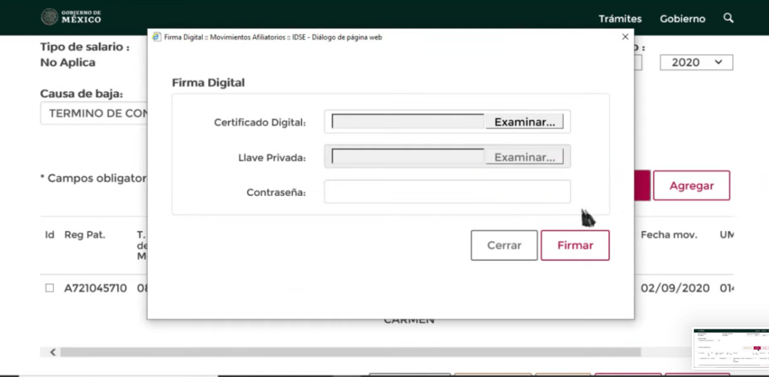The image size is (769, 377).
Task: Focus the Contraseña password field
Action: click(448, 192)
